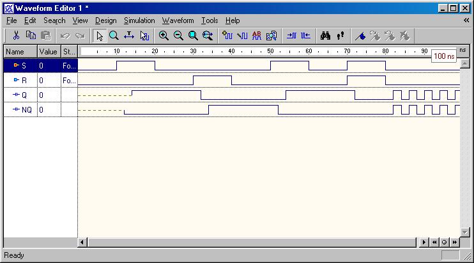Activate the Zoom mode magnifier tool
Image resolution: width=474 pixels, height=263 pixels.
coord(114,36)
